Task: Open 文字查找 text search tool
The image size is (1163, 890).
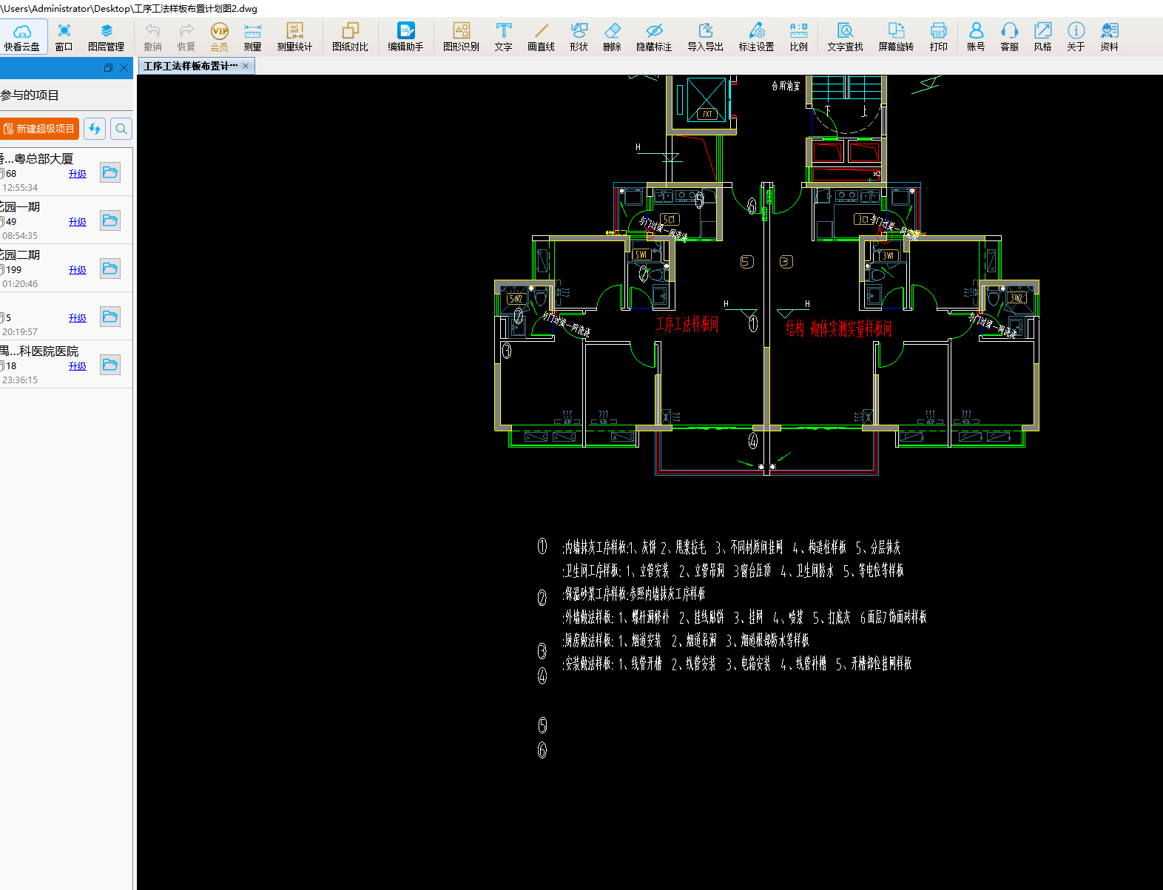Action: click(845, 37)
